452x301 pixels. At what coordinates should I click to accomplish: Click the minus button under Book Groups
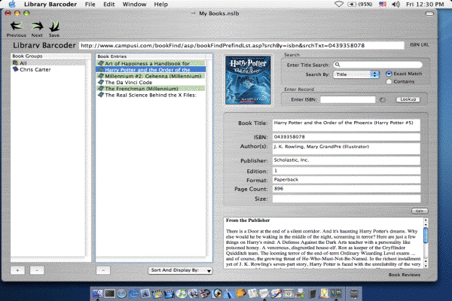pyautogui.click(x=37, y=270)
